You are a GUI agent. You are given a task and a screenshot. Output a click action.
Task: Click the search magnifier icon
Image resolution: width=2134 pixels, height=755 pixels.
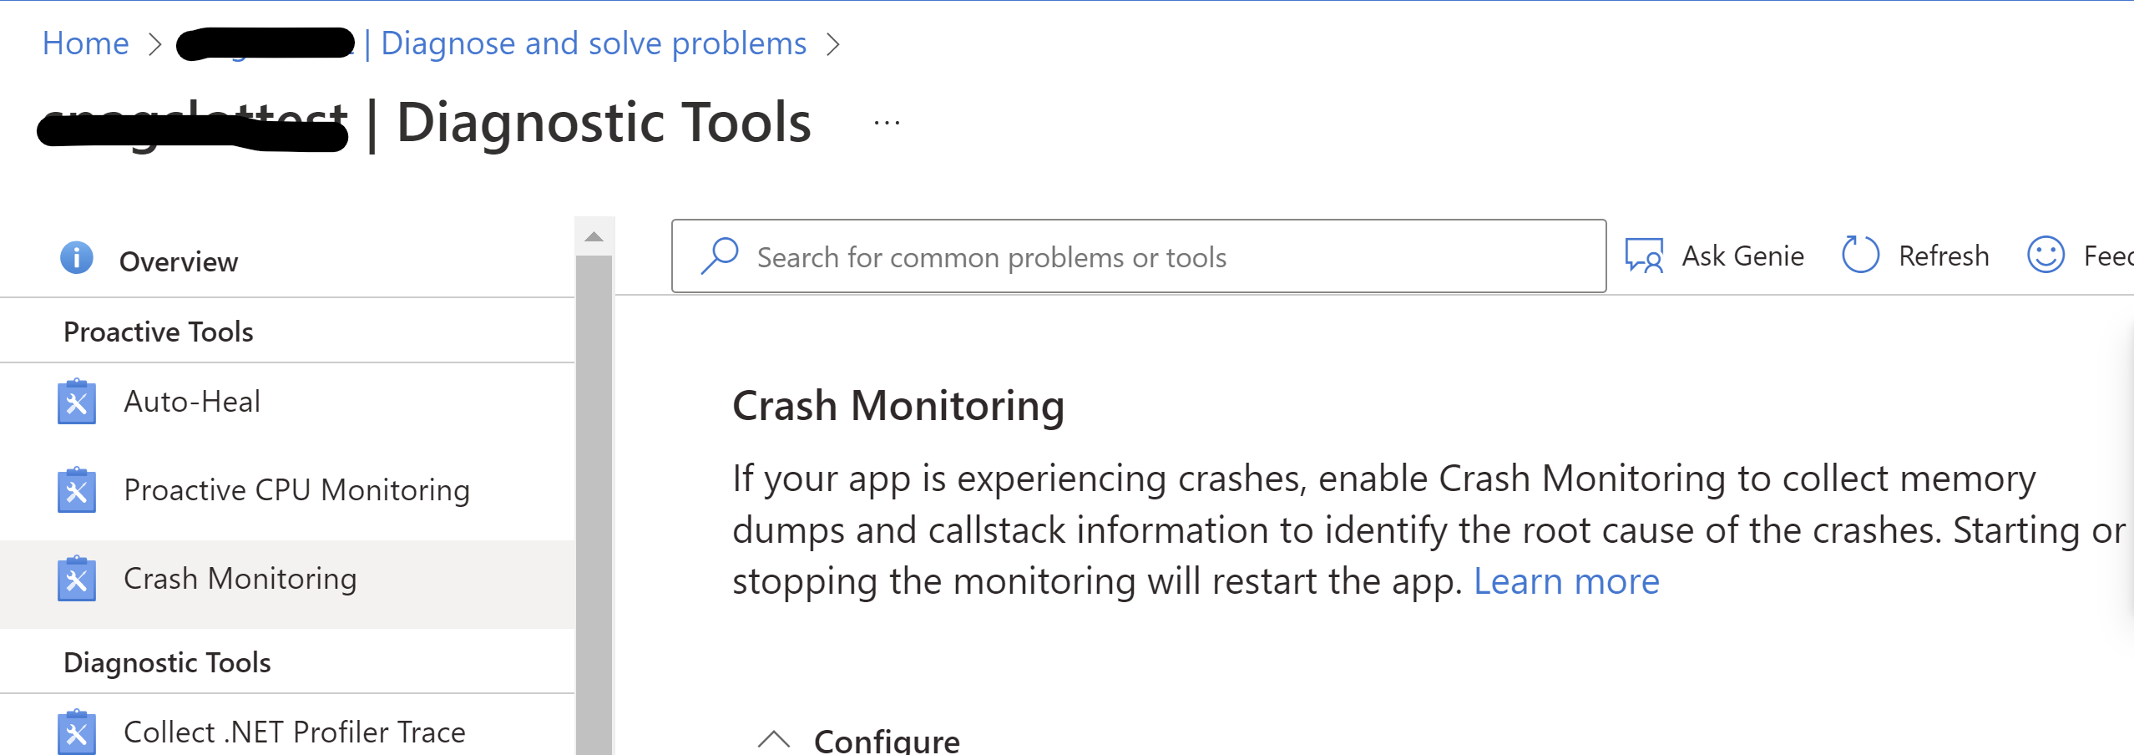click(720, 256)
